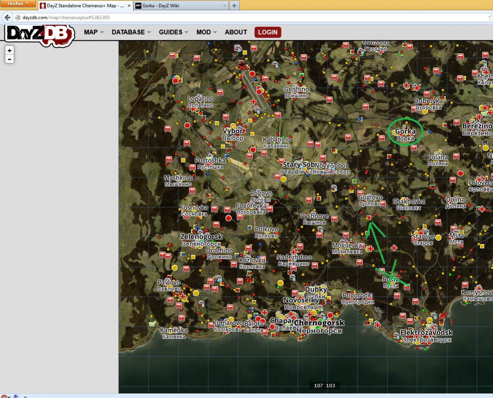Image resolution: width=493 pixels, height=398 pixels.
Task: Click the shopping cart marker near Kamenka
Action: click(x=152, y=324)
